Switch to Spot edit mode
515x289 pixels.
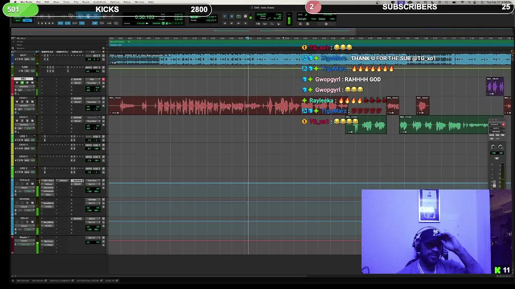(x=27, y=17)
